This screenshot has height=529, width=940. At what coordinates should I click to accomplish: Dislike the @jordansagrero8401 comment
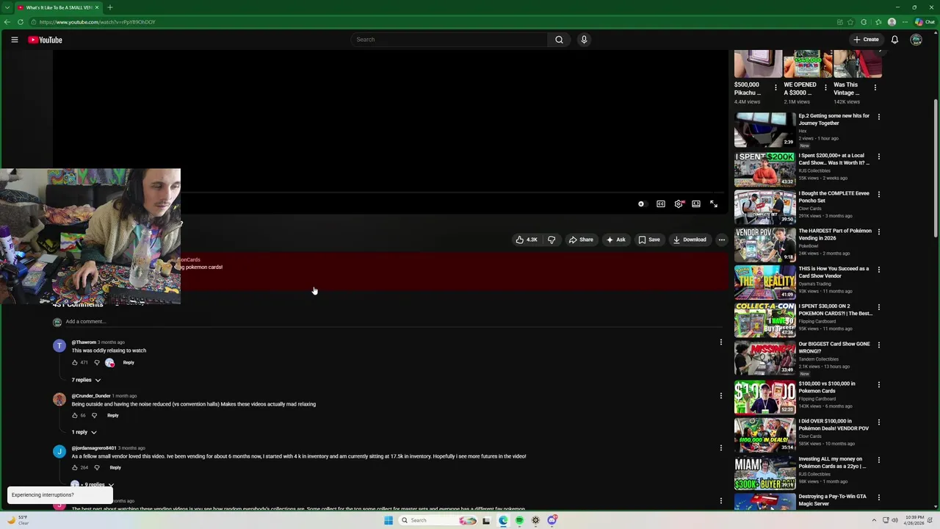click(96, 467)
